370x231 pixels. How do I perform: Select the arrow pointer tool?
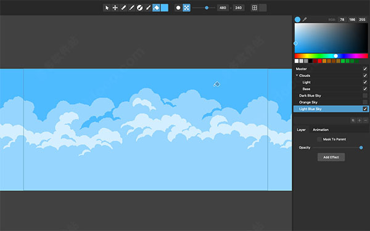coord(107,8)
